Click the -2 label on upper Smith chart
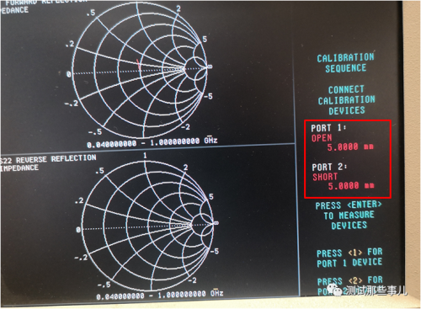Image resolution: width=421 pixels, height=309 pixels. coord(185,127)
